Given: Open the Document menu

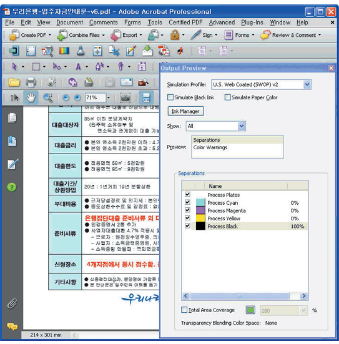Looking at the screenshot, I should pyautogui.click(x=69, y=22).
